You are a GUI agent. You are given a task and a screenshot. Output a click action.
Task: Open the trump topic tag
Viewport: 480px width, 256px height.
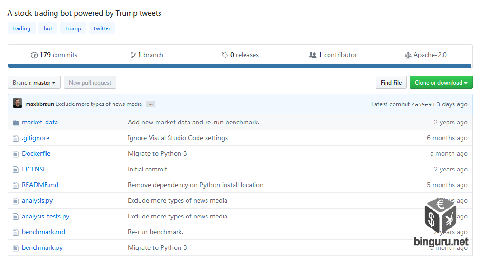(x=73, y=28)
